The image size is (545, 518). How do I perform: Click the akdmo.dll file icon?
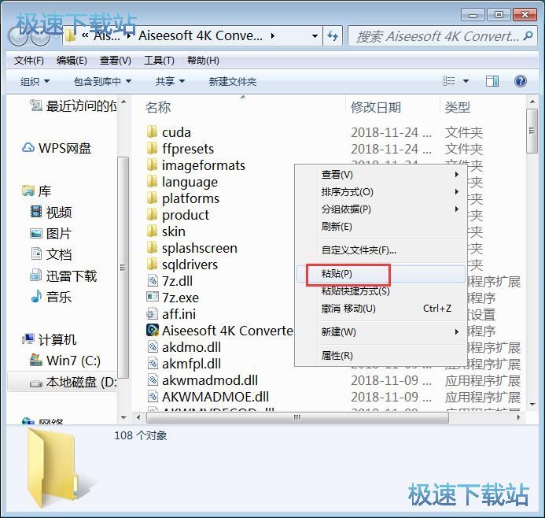pos(153,347)
